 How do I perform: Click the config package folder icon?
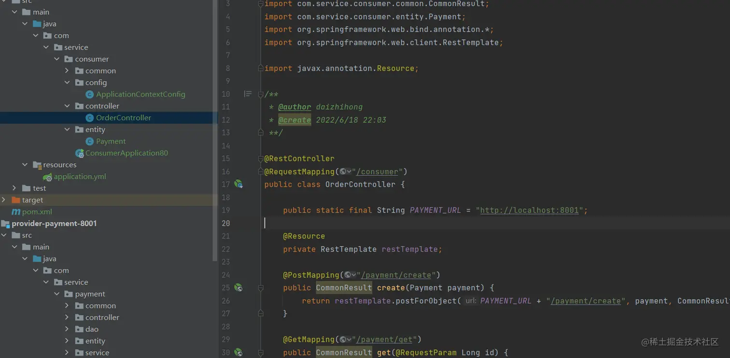click(80, 83)
